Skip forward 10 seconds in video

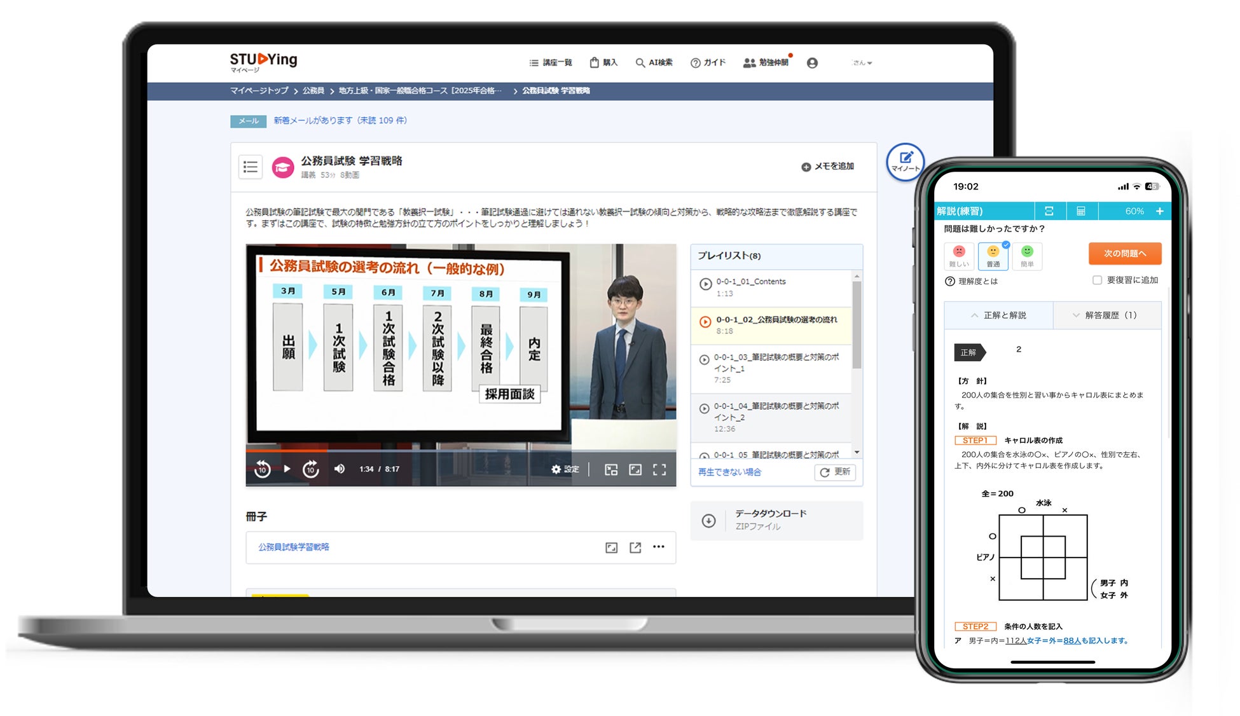click(310, 469)
